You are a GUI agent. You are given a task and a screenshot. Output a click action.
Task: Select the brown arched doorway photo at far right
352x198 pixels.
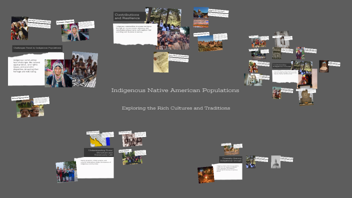(324, 66)
